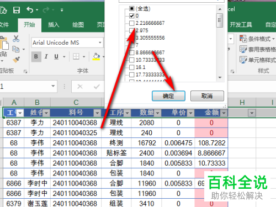Open the 料号 column filter dropdown
The width and height of the screenshot is (276, 207).
pyautogui.click(x=97, y=113)
